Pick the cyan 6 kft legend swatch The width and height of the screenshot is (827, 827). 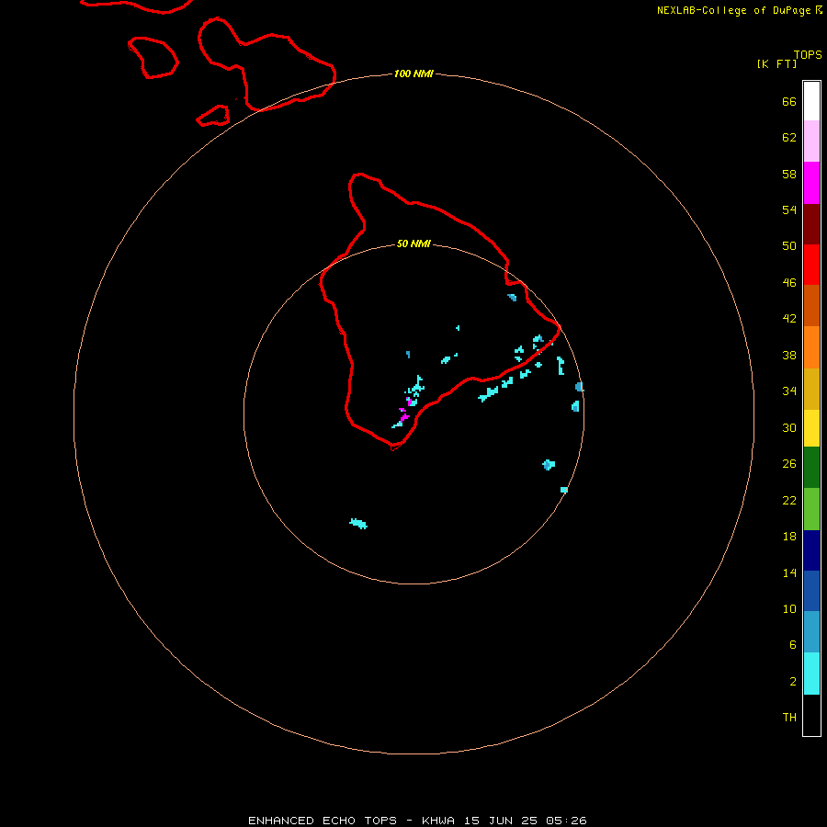click(811, 674)
